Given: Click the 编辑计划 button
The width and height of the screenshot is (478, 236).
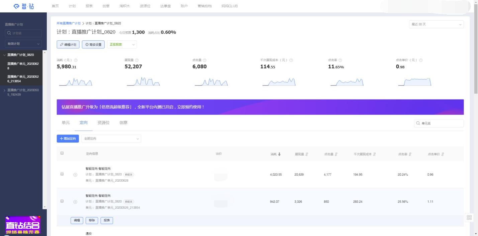Looking at the screenshot, I should coord(68,44).
